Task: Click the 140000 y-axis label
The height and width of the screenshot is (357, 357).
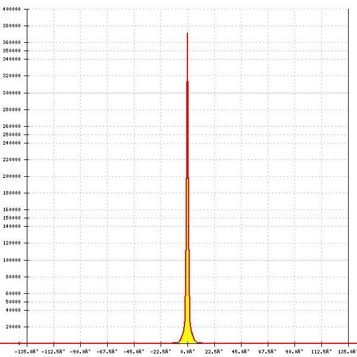Action: pyautogui.click(x=12, y=226)
